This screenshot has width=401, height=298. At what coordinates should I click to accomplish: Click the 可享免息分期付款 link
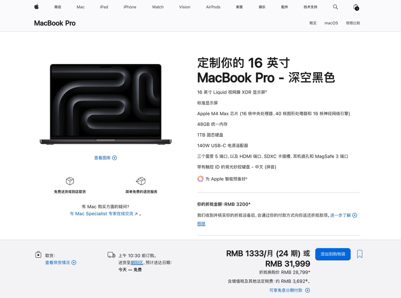pyautogui.click(x=286, y=290)
